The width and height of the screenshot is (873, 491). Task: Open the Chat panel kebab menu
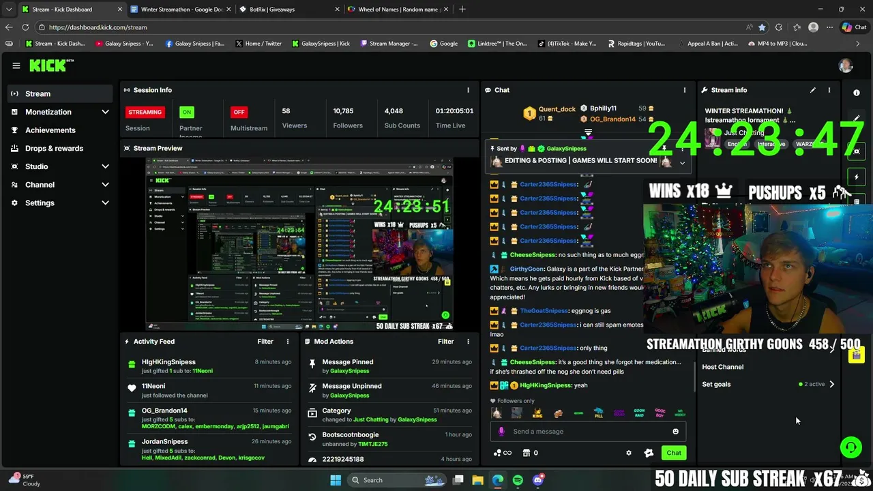684,90
